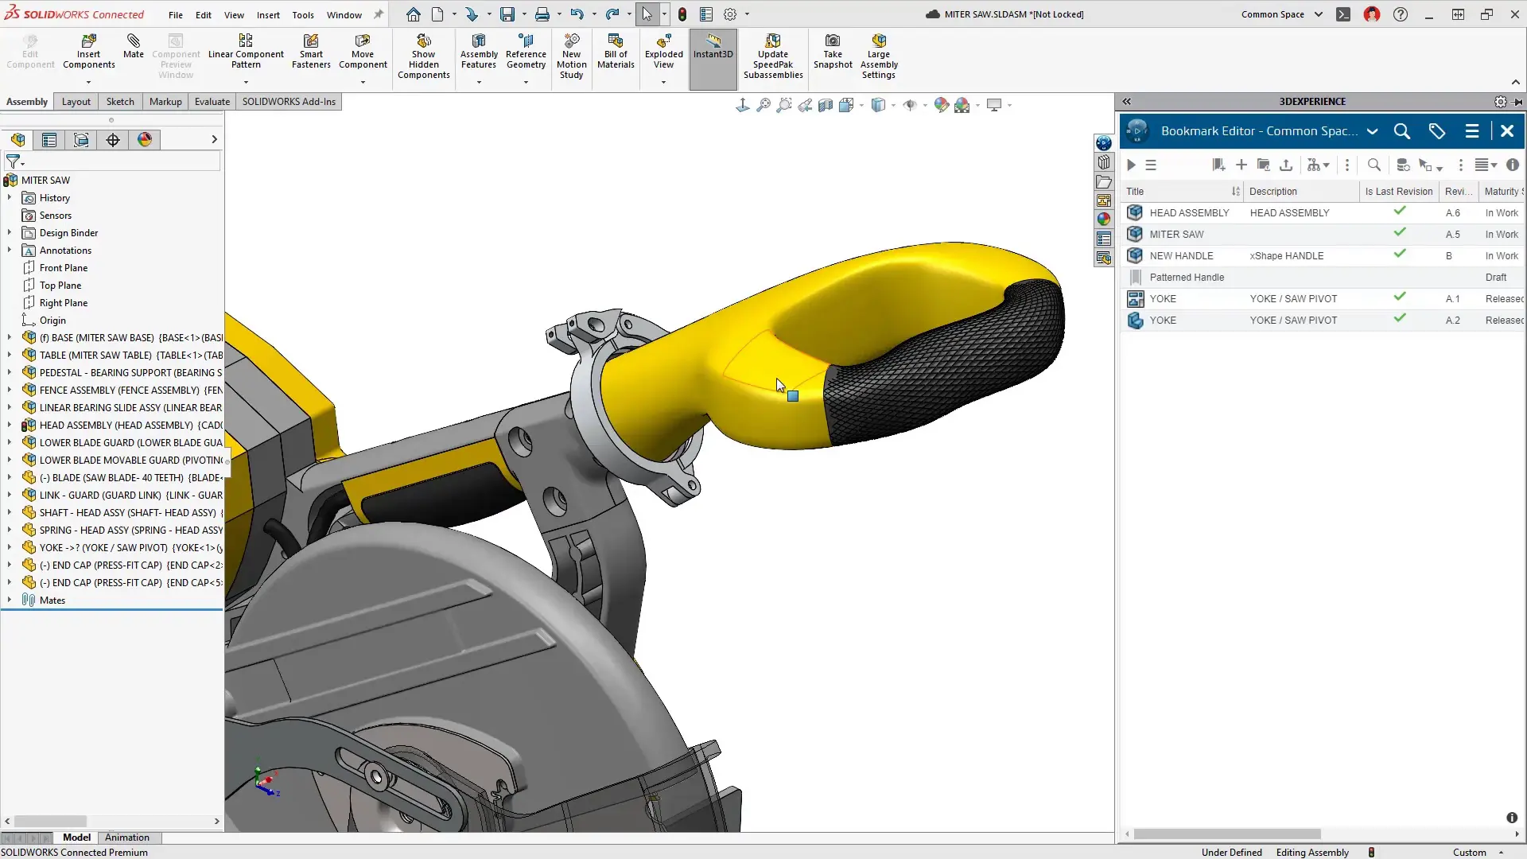Click Smart Fasteners in the ribbon

311,52
